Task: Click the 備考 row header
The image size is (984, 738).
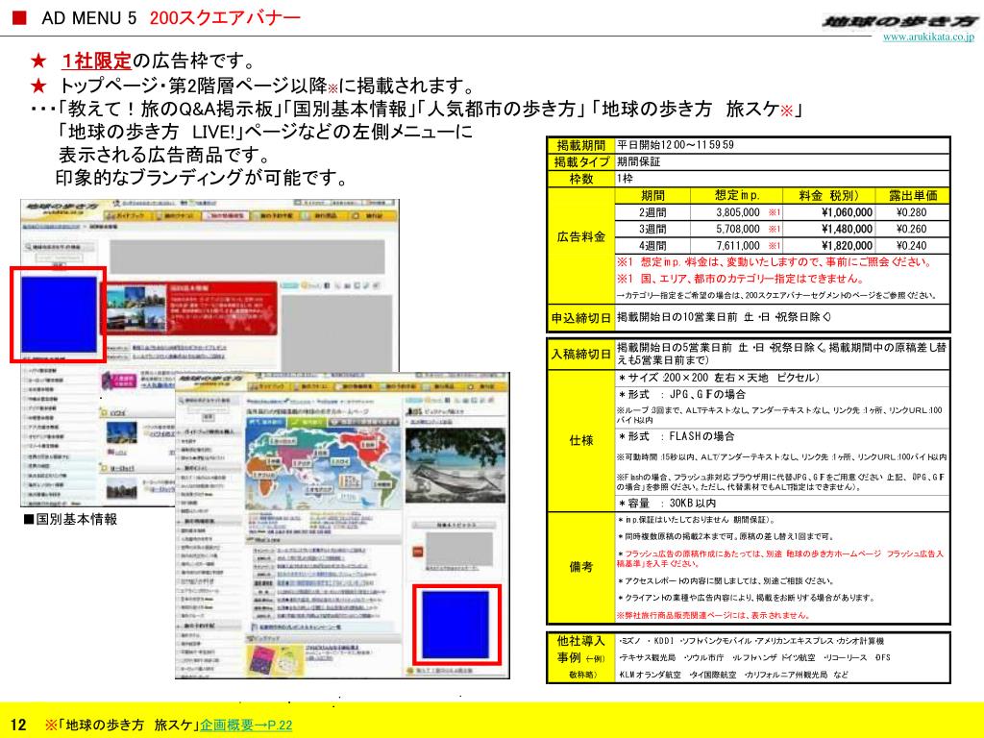Action: pyautogui.click(x=581, y=567)
